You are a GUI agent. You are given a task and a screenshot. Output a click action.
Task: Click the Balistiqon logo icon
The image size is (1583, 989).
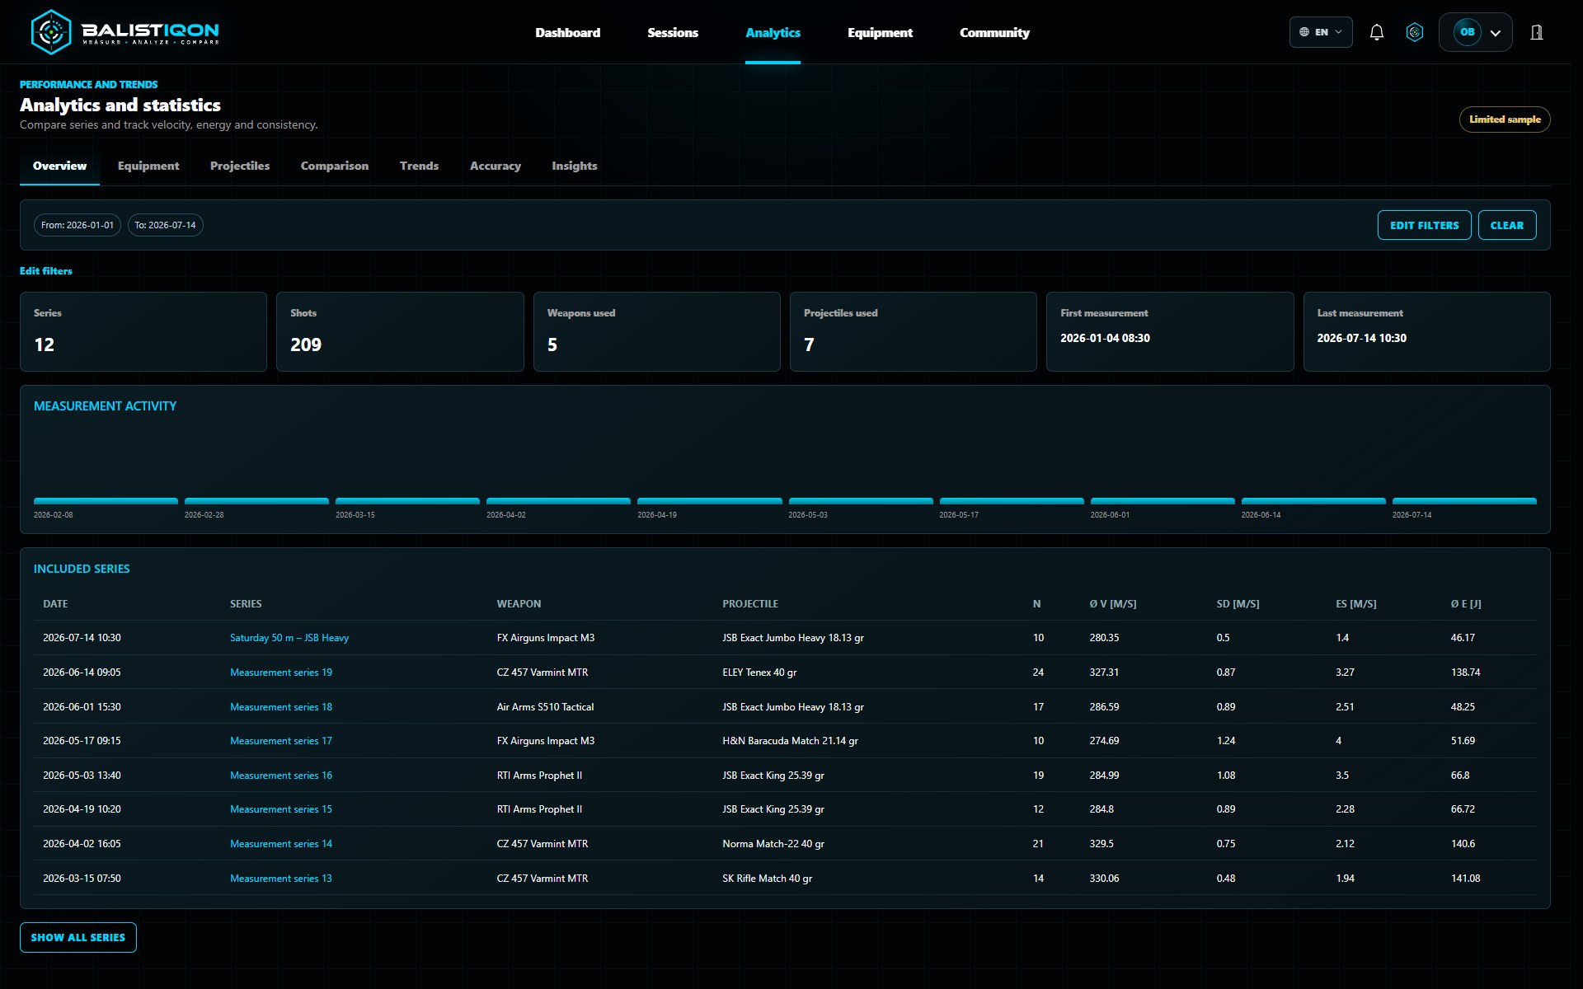click(51, 32)
